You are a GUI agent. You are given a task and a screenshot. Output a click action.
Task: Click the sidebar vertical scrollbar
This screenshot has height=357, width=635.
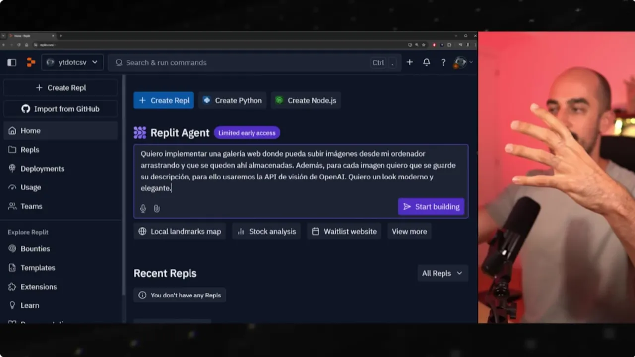click(123, 184)
